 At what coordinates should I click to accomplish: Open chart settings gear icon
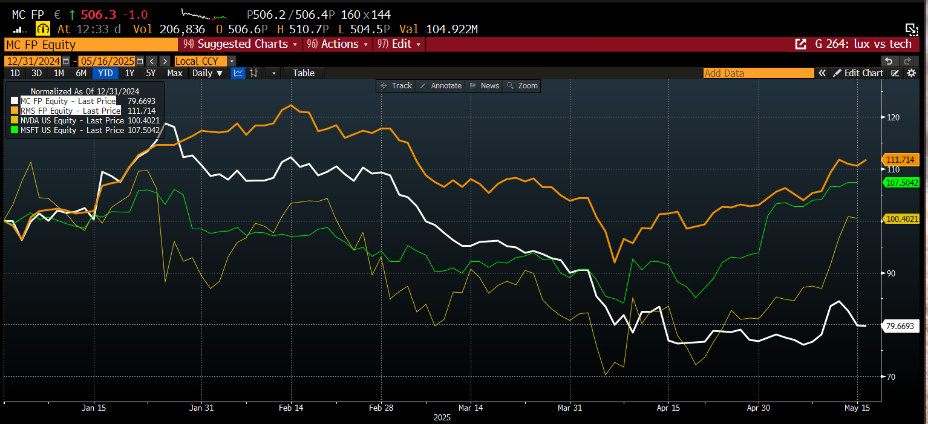click(912, 73)
